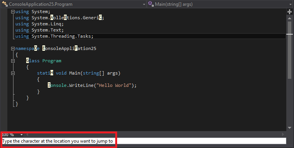This screenshot has height=148, width=294.
Task: Click the "Hello World" string literal
Action: pos(114,85)
